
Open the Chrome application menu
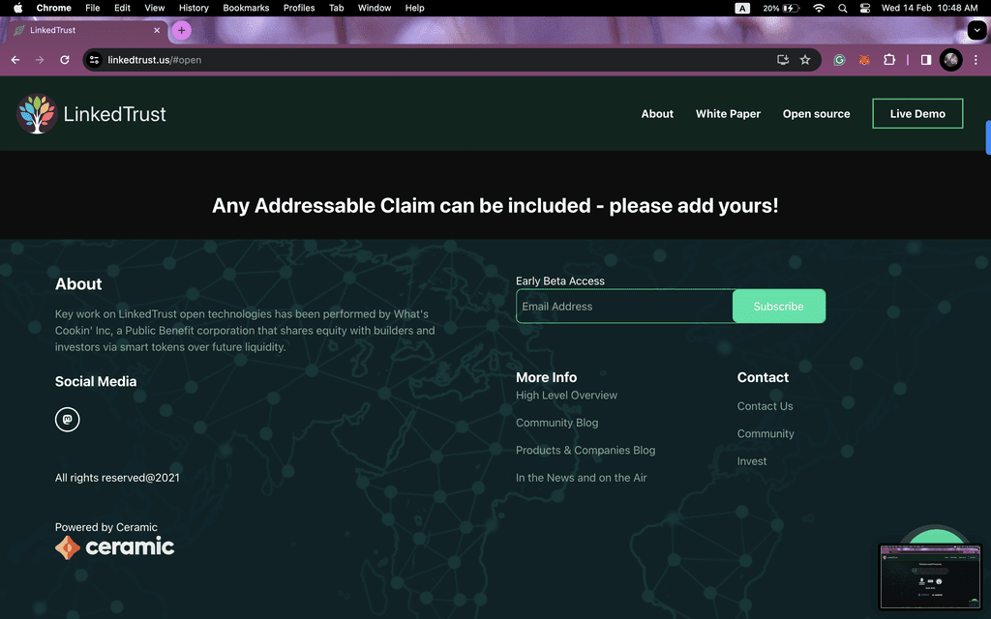(x=54, y=8)
